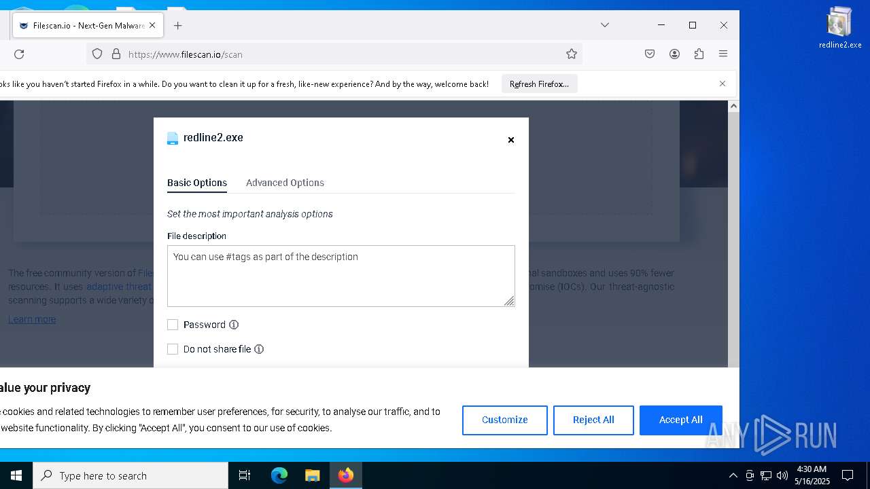870x489 pixels.
Task: Bookmark this page with the star icon
Action: (x=572, y=54)
